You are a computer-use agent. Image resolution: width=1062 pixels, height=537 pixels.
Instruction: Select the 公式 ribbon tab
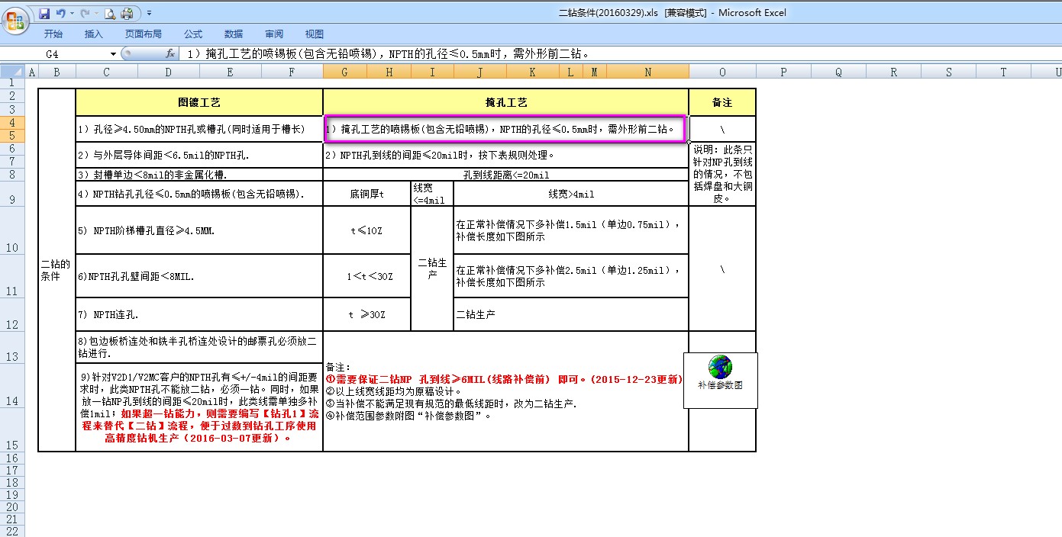193,34
